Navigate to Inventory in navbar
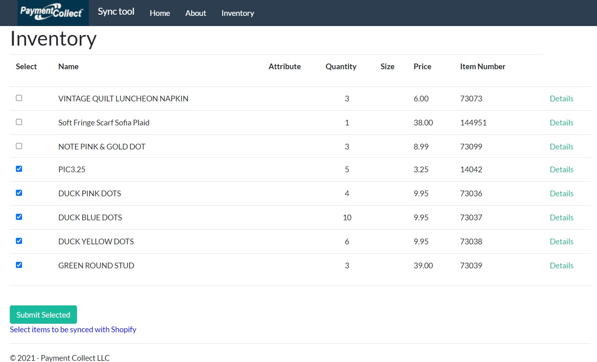The image size is (597, 362). point(238,13)
